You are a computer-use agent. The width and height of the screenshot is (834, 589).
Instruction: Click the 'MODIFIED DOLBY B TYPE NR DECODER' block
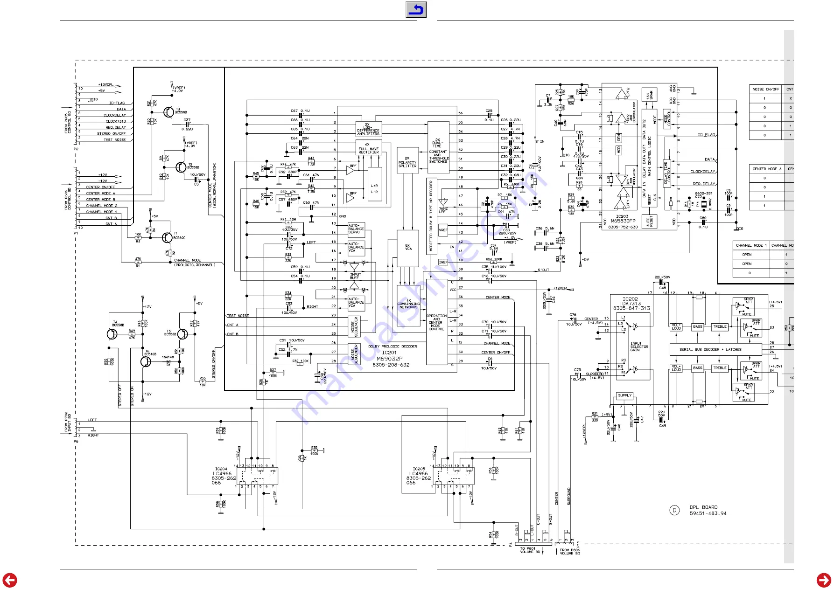coord(431,216)
